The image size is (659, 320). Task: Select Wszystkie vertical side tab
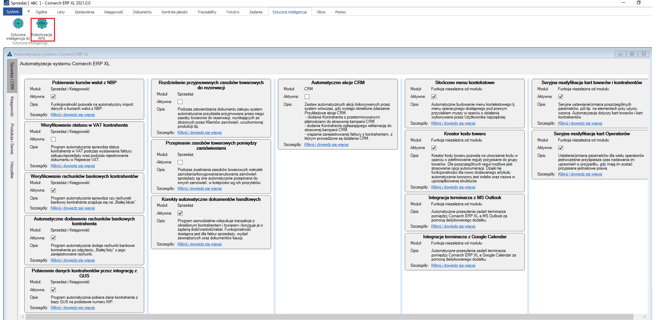tap(12, 170)
